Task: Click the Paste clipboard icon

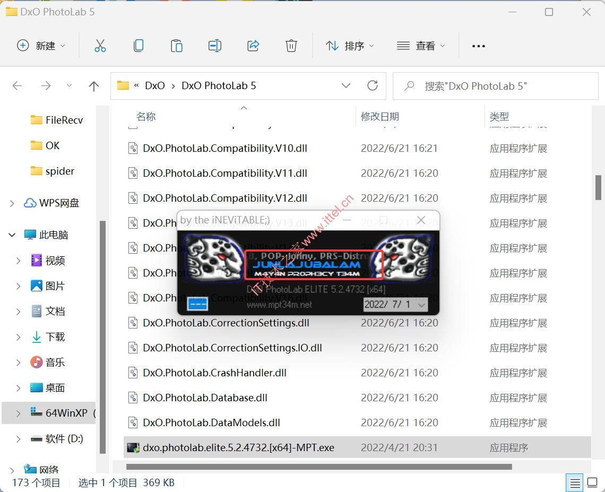Action: tap(176, 46)
